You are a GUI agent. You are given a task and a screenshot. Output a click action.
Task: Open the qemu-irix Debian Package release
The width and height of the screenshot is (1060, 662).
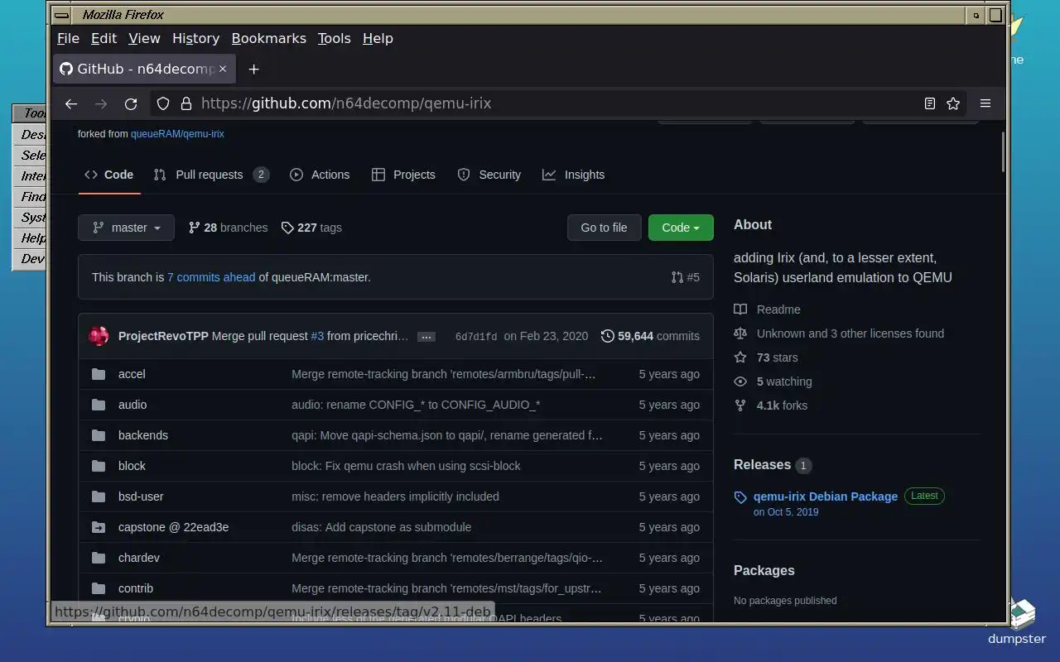826,496
